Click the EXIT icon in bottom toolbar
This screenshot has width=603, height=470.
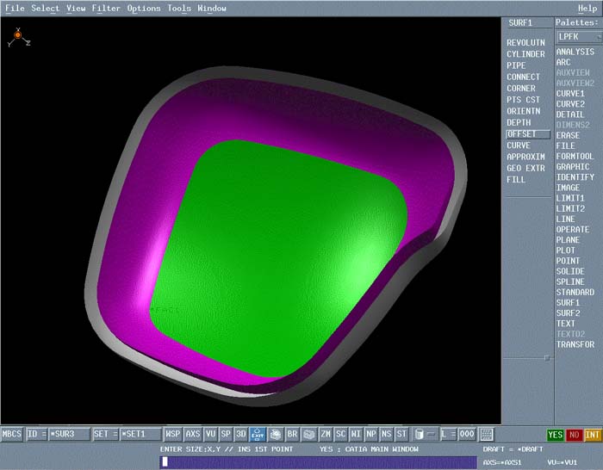click(258, 435)
